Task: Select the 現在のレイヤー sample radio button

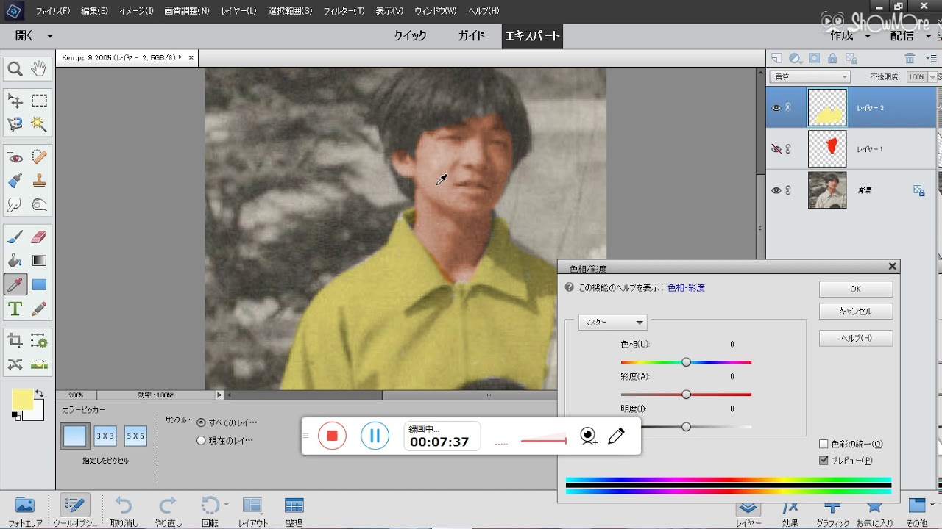Action: pos(201,441)
